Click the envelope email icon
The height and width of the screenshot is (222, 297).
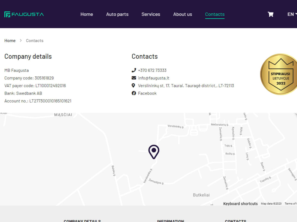(x=134, y=78)
